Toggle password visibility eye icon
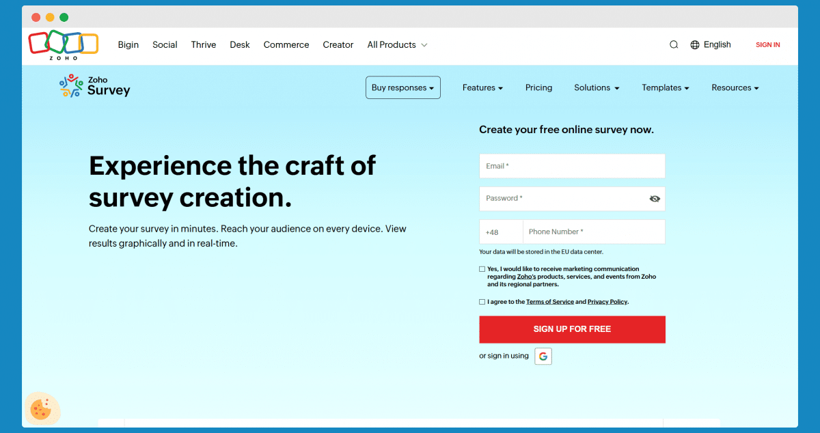Screen dimensions: 820x433 [x=655, y=199]
